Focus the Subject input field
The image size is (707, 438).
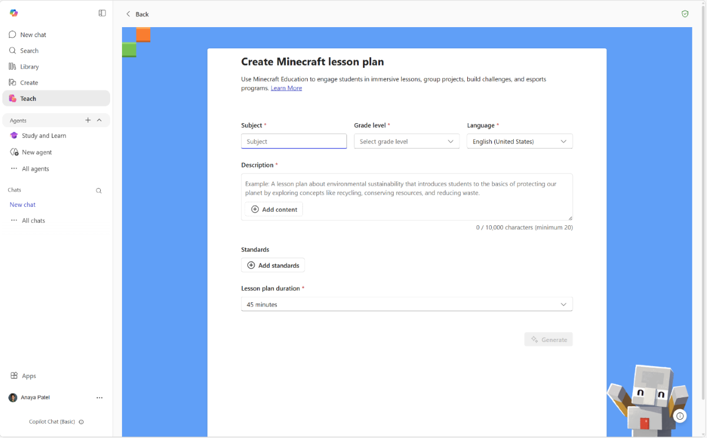(294, 141)
